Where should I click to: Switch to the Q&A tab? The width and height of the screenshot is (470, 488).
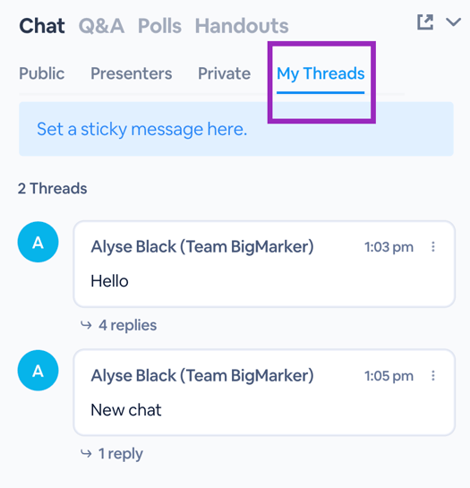point(101,26)
